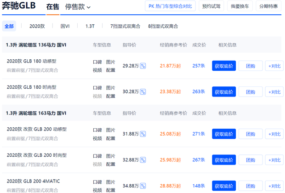This screenshot has width=285, height=193.
Task: Click the 我要换车 button
Action: click(240, 6)
